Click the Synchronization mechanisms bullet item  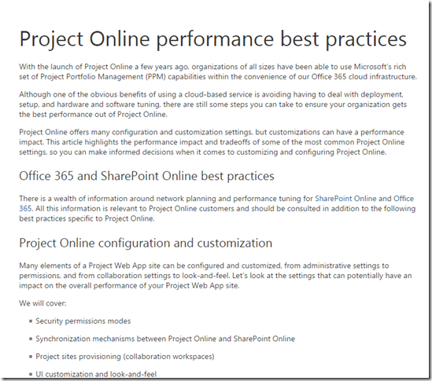pos(165,339)
